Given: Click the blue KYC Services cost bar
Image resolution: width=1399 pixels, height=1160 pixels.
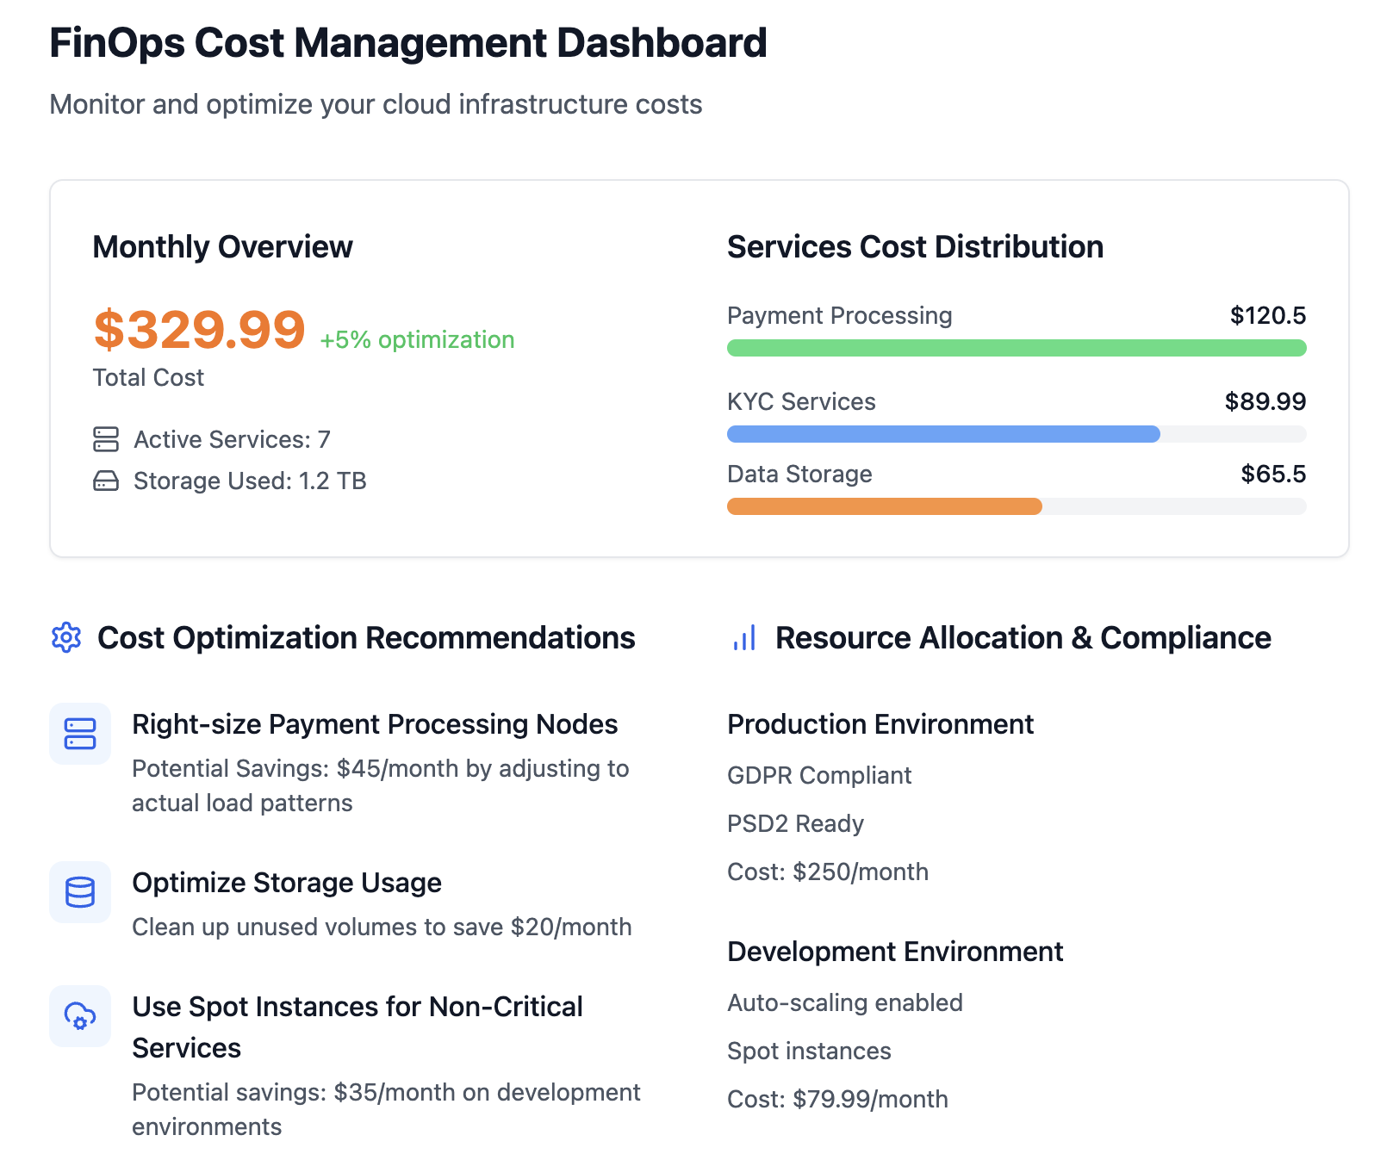Looking at the screenshot, I should [943, 434].
